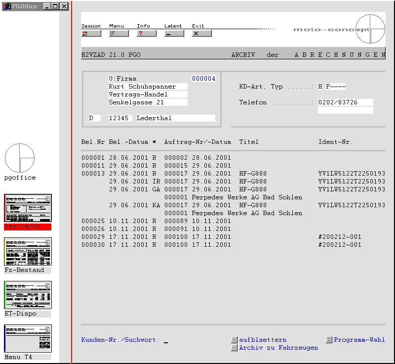
Task: Click the X box beside Programm-Wahl
Action: [329, 340]
